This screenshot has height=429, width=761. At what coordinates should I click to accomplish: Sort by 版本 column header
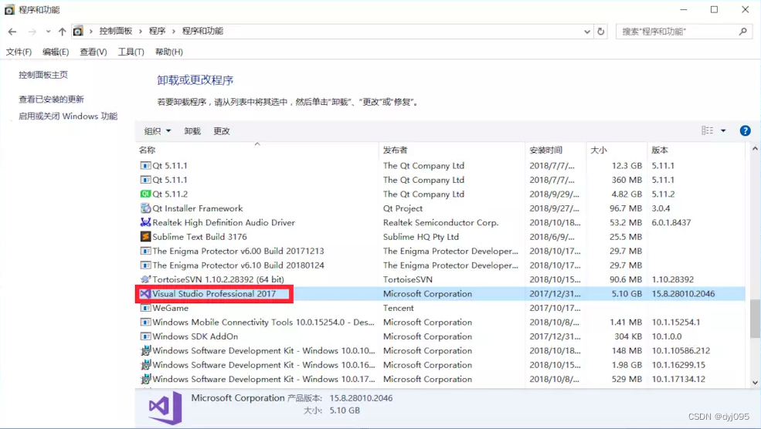point(660,150)
